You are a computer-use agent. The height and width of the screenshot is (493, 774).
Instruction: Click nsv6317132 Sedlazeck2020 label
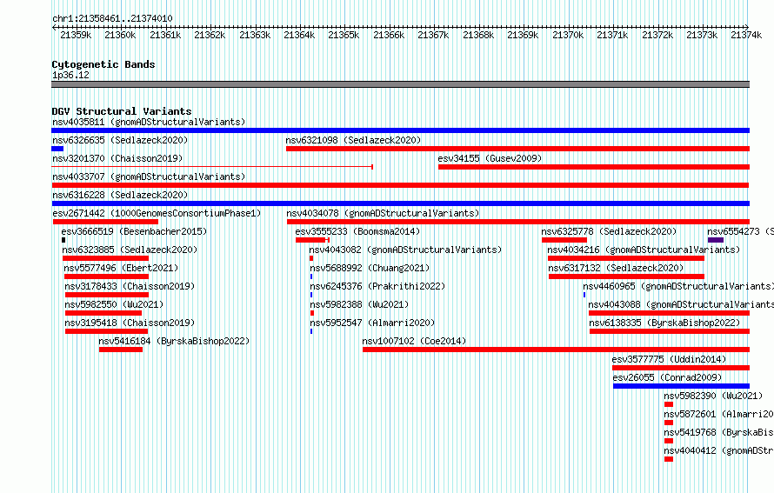click(616, 268)
